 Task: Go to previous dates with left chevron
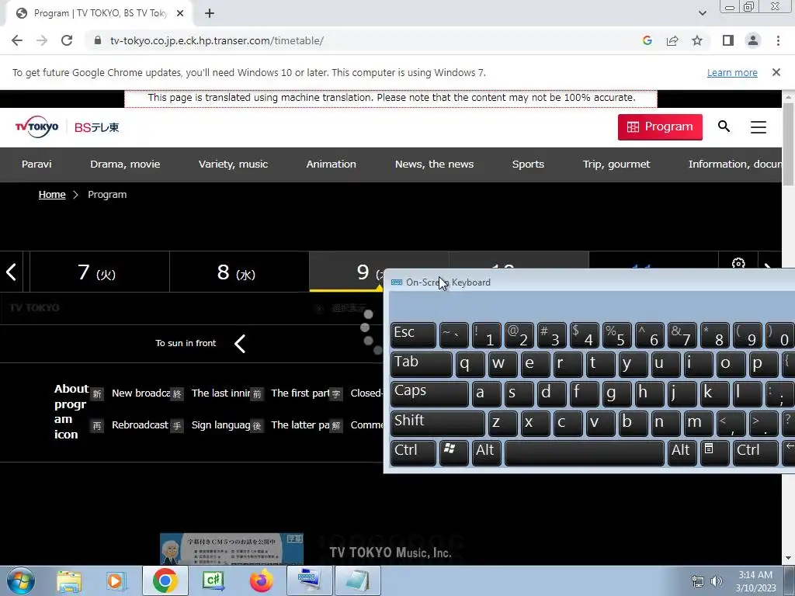click(x=11, y=272)
